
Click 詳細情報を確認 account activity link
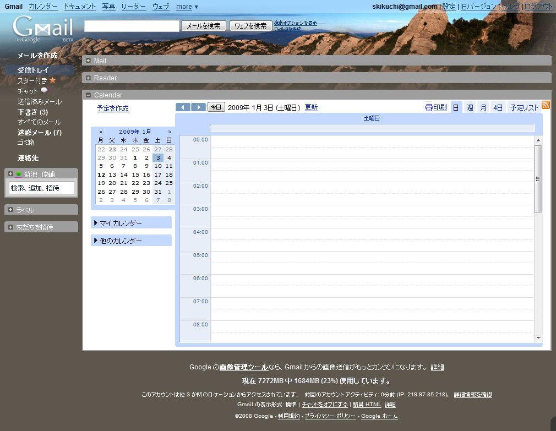click(473, 394)
